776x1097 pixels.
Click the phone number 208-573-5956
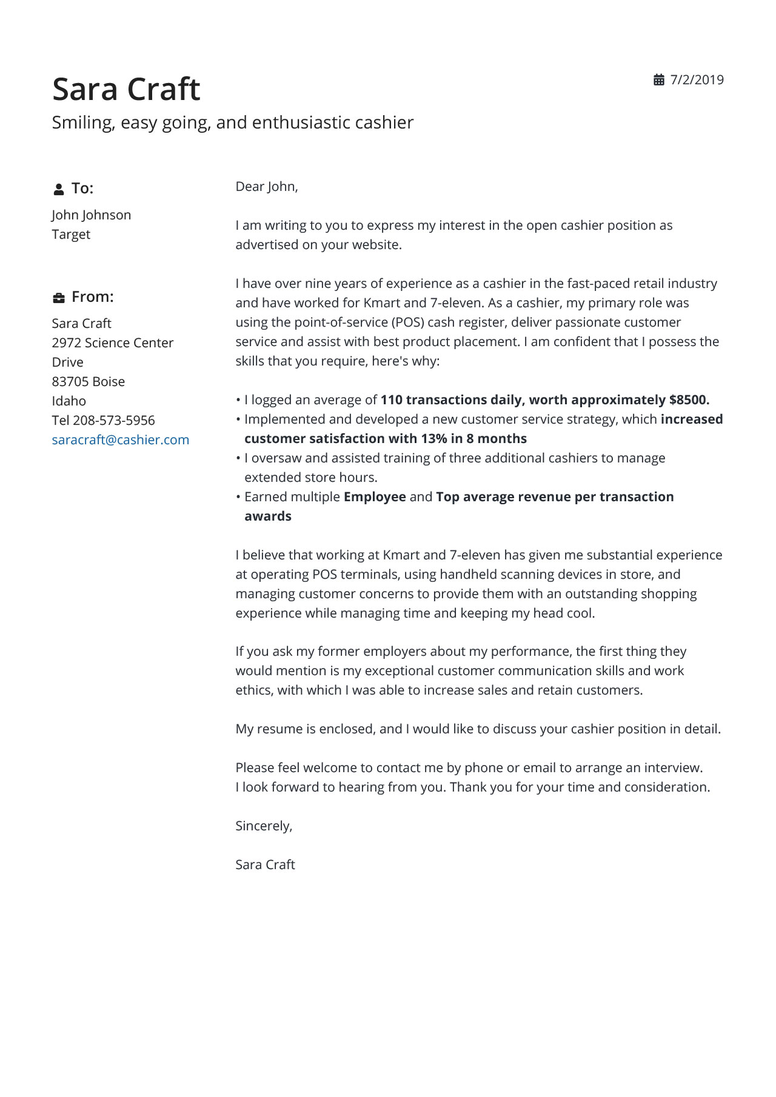pos(113,421)
